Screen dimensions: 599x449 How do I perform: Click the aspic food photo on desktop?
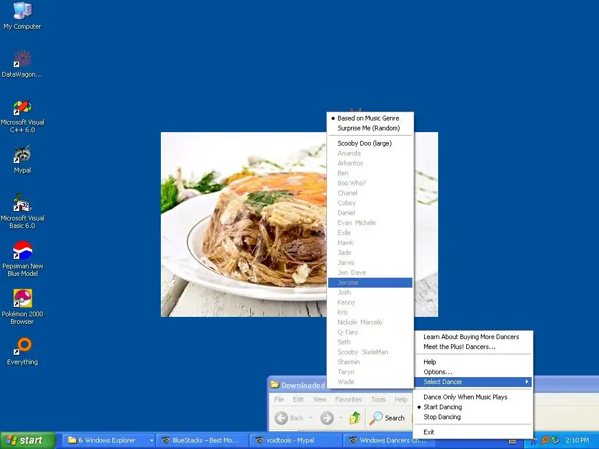(x=244, y=224)
